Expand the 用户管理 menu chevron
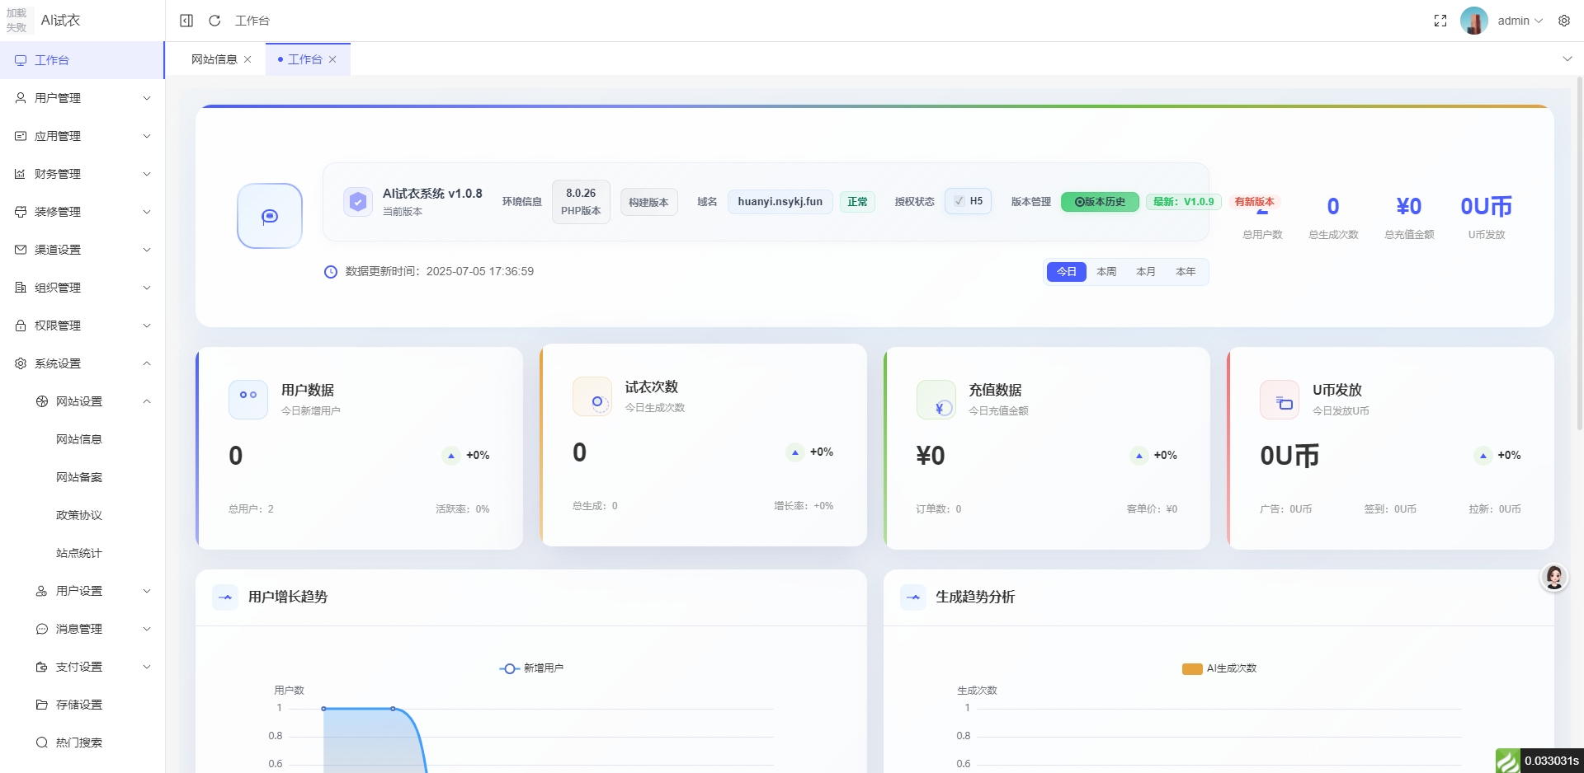This screenshot has height=773, width=1584. [147, 98]
